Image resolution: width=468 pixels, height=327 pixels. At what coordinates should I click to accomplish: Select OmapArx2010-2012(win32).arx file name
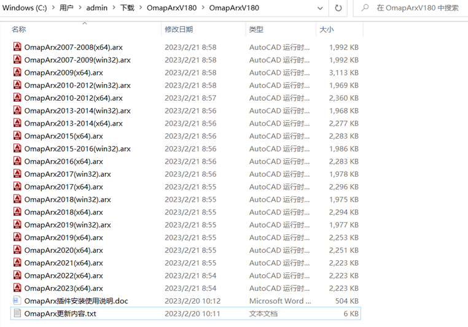point(77,85)
